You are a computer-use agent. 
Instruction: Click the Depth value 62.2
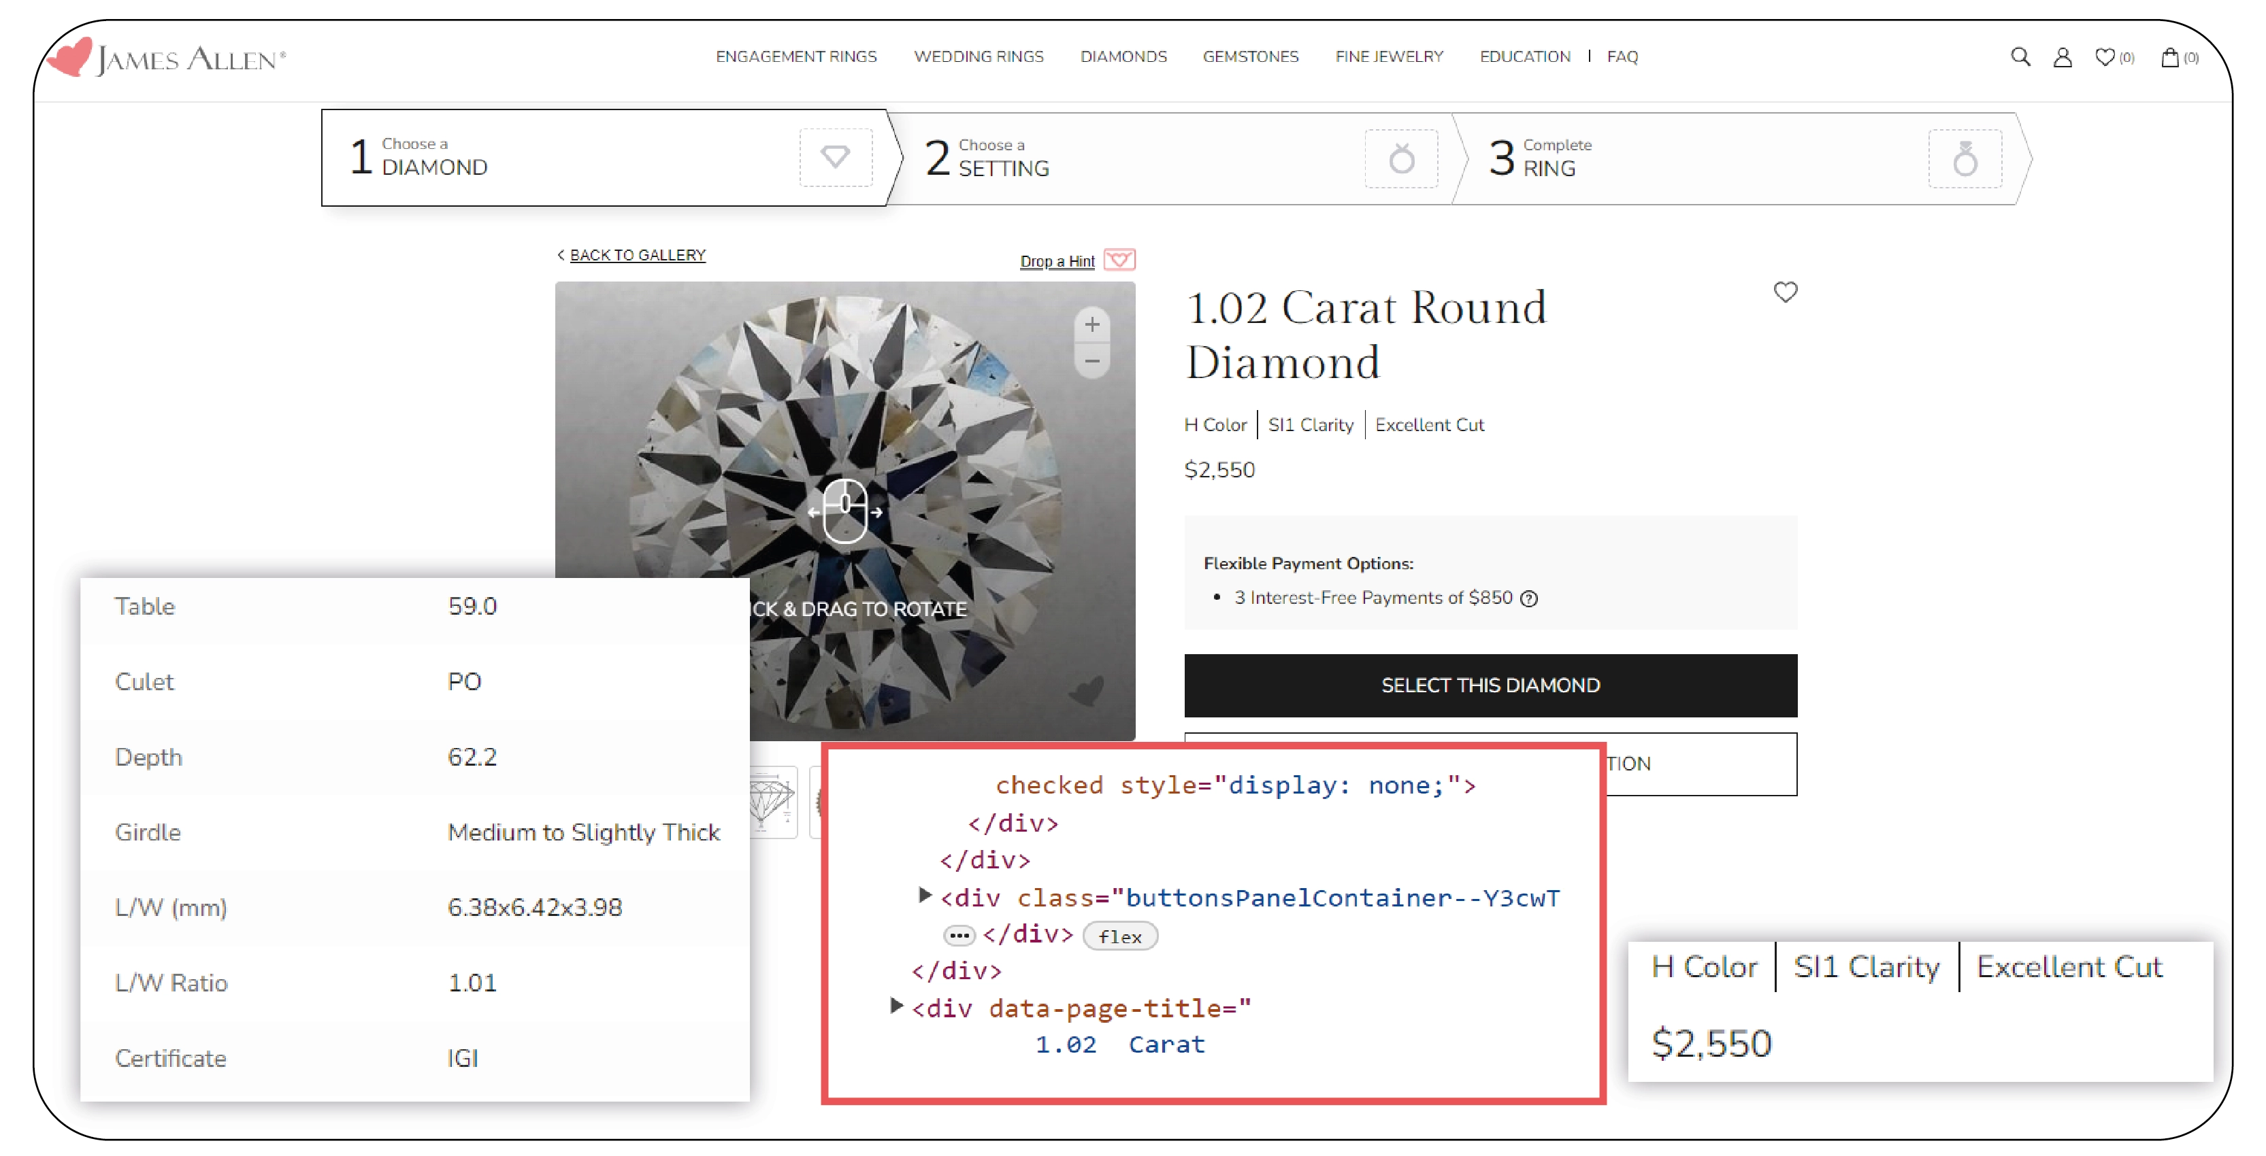coord(472,757)
